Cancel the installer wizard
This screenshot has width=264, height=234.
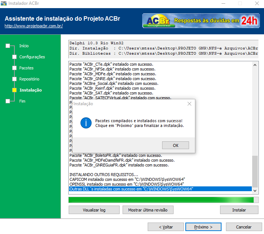[244, 227]
